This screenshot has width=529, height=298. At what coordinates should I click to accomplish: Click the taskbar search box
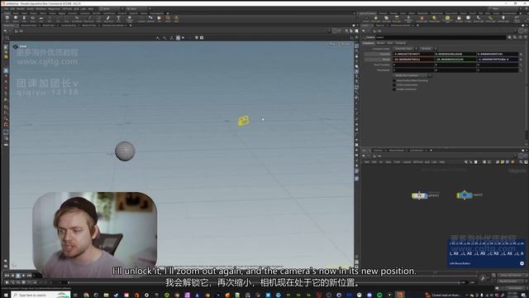click(41, 295)
